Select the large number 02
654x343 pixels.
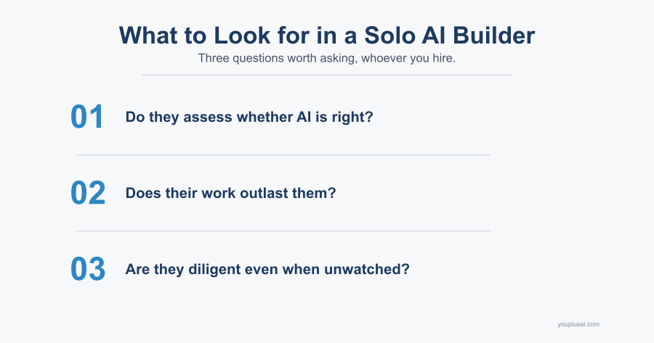click(88, 193)
